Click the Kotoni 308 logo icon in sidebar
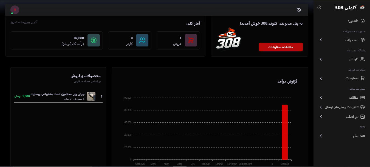 pos(362,7)
